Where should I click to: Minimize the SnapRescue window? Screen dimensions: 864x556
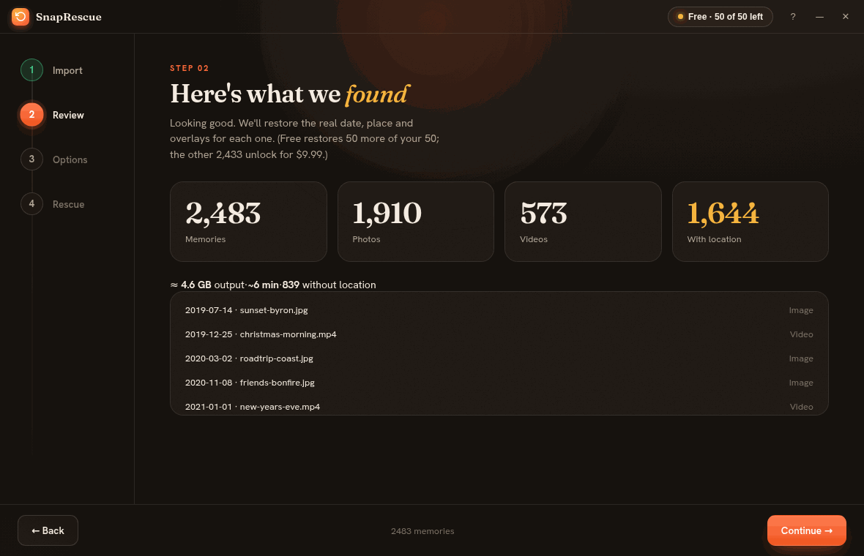click(819, 17)
